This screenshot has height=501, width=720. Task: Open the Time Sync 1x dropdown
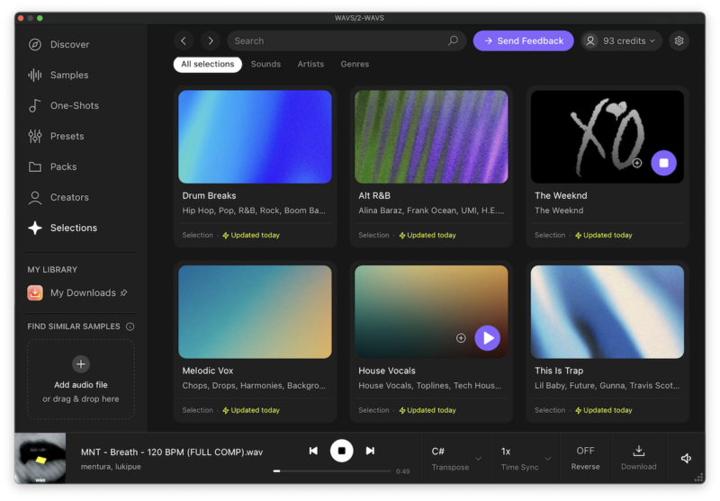pyautogui.click(x=526, y=458)
